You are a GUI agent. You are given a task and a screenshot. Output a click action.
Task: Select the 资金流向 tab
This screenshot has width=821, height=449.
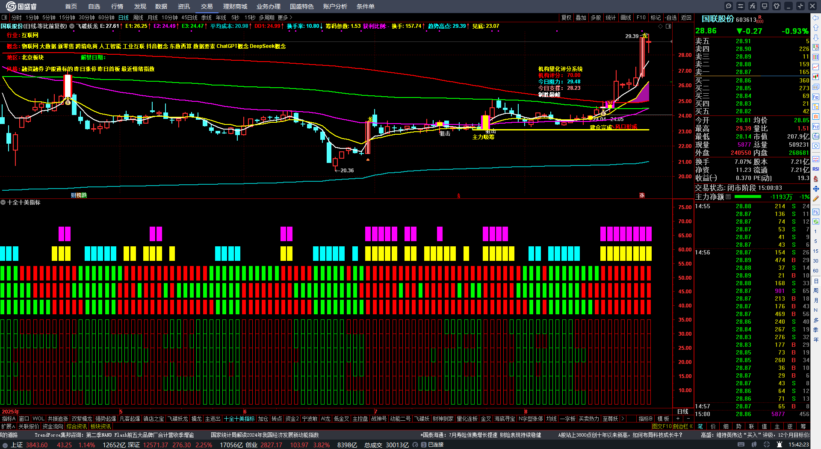53,426
